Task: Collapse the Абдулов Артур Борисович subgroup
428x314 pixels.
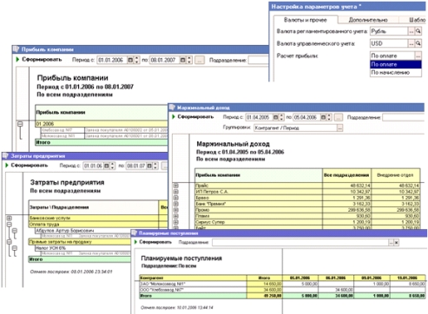Action: pos(15,231)
